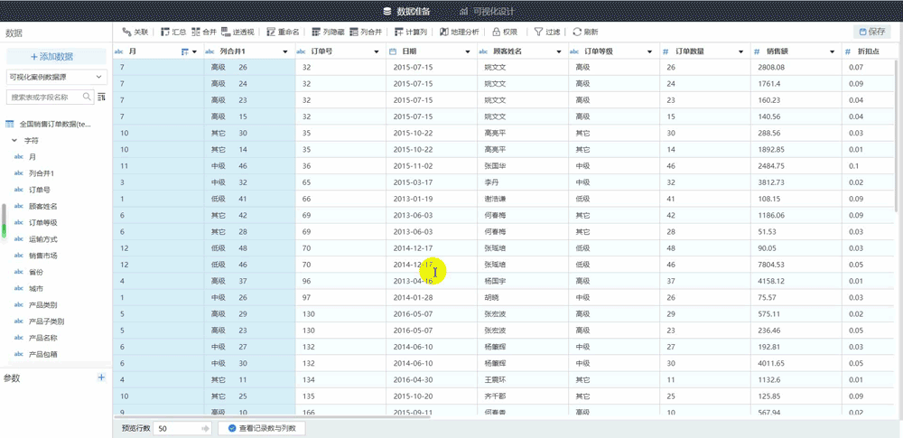The height and width of the screenshot is (438, 903).
Task: Toggle the field list sort icon beside search
Action: 101,97
